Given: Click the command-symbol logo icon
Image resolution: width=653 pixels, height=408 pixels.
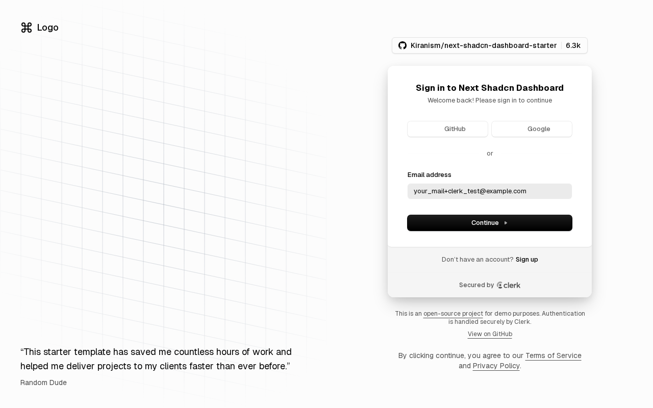Looking at the screenshot, I should [x=27, y=28].
